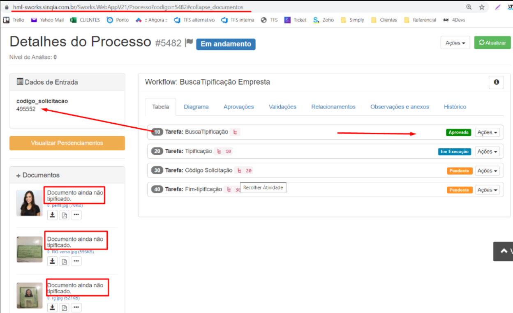Open more options for rg.jpg document

76,307
